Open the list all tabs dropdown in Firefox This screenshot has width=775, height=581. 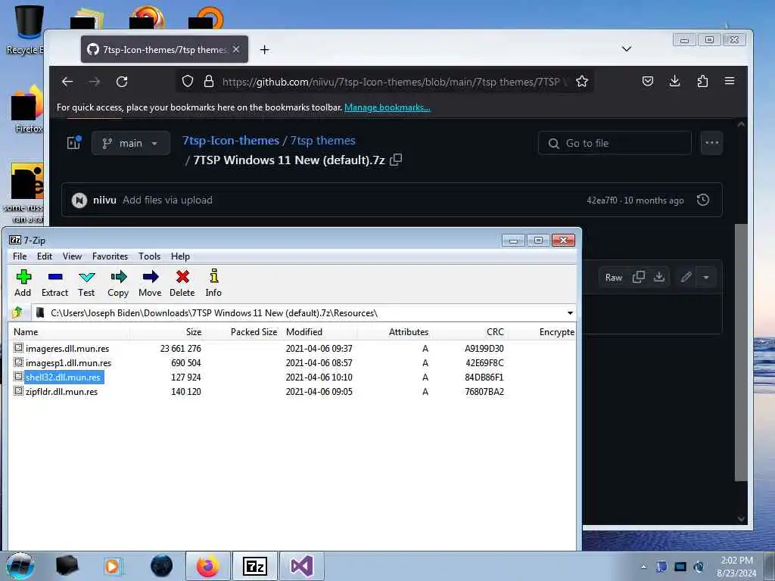tap(626, 48)
